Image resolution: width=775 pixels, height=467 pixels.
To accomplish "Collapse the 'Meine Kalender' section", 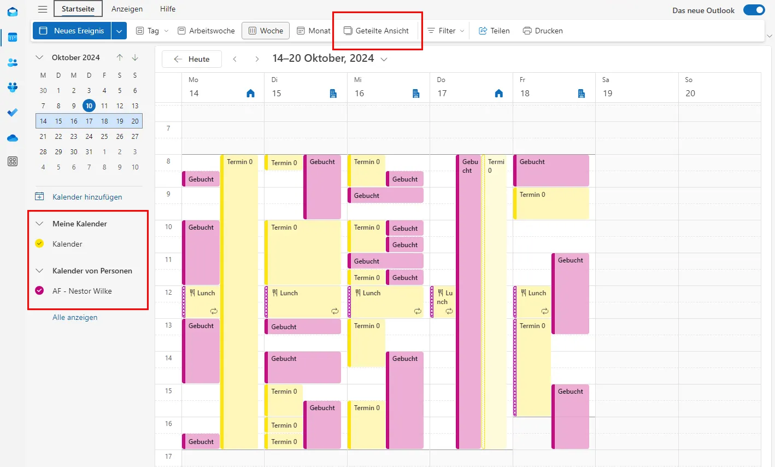I will point(39,223).
